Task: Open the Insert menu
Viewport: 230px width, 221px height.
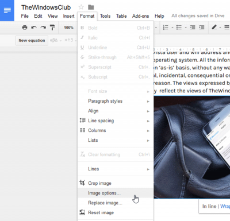Action: coord(68,16)
